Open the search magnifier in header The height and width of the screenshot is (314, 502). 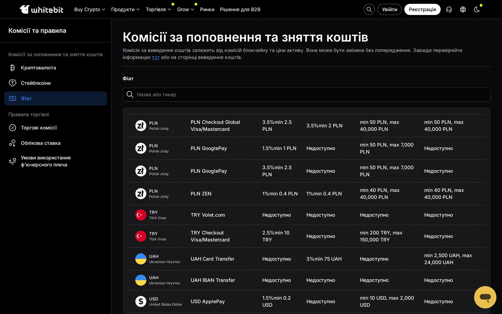[x=369, y=9]
